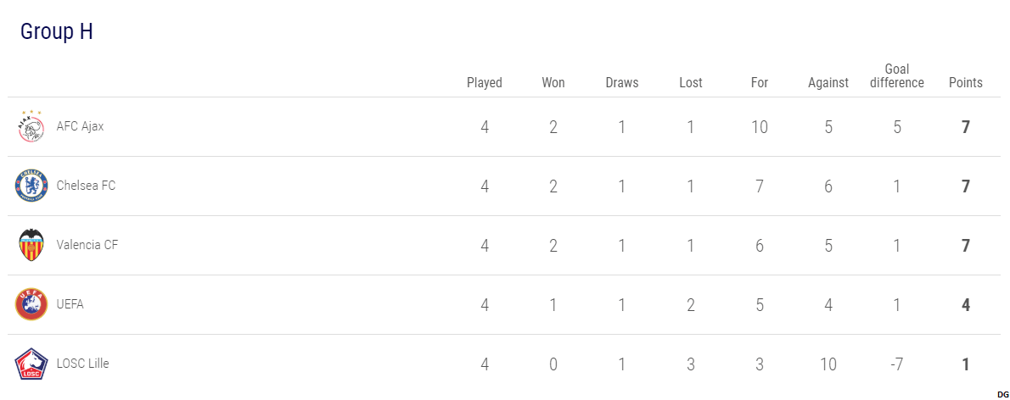
Task: Click the Draws column header
Action: tap(622, 83)
